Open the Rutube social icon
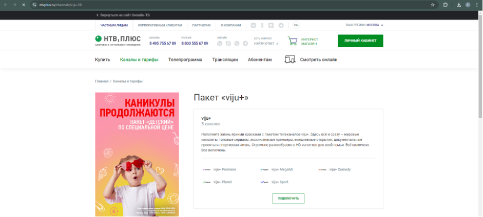The height and width of the screenshot is (217, 483). pyautogui.click(x=271, y=26)
